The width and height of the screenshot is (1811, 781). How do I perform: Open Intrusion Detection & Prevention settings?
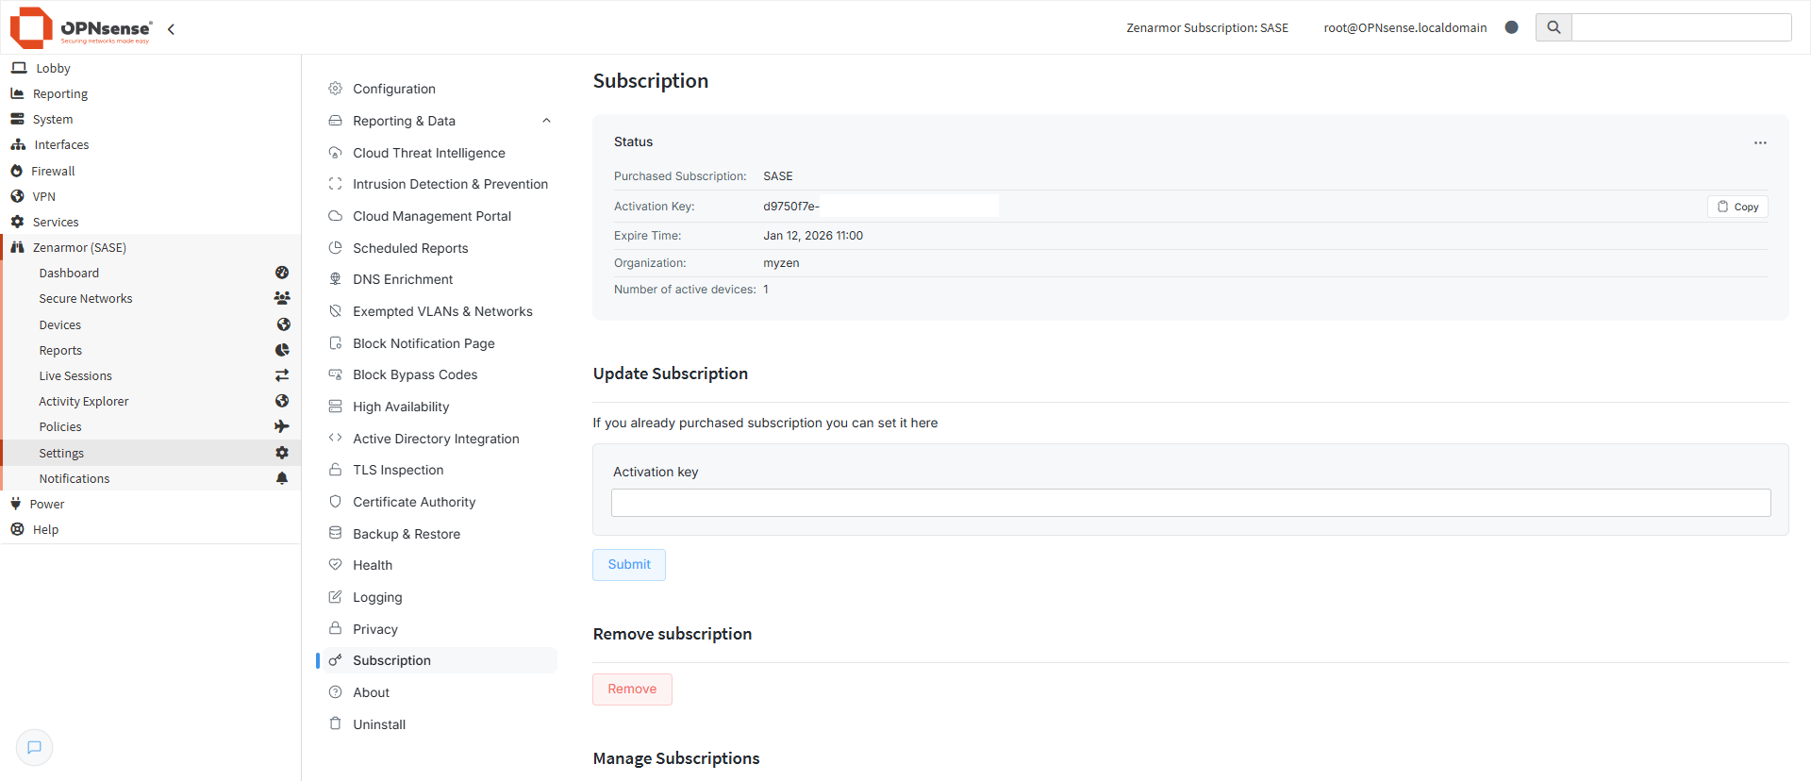[x=450, y=184]
